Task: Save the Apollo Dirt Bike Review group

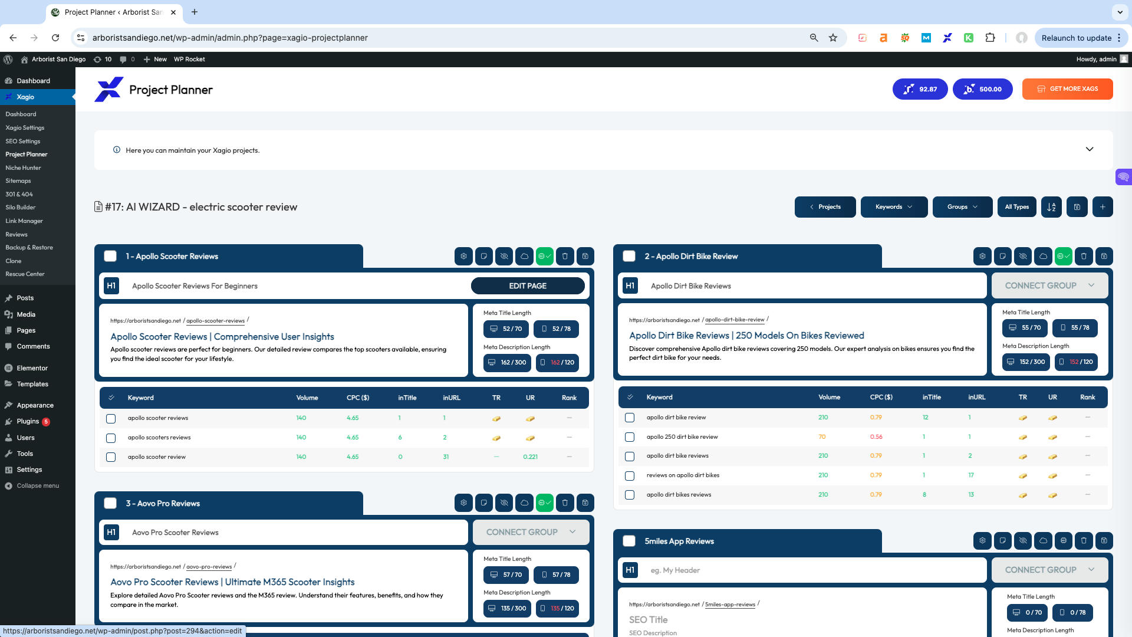Action: pyautogui.click(x=1104, y=256)
